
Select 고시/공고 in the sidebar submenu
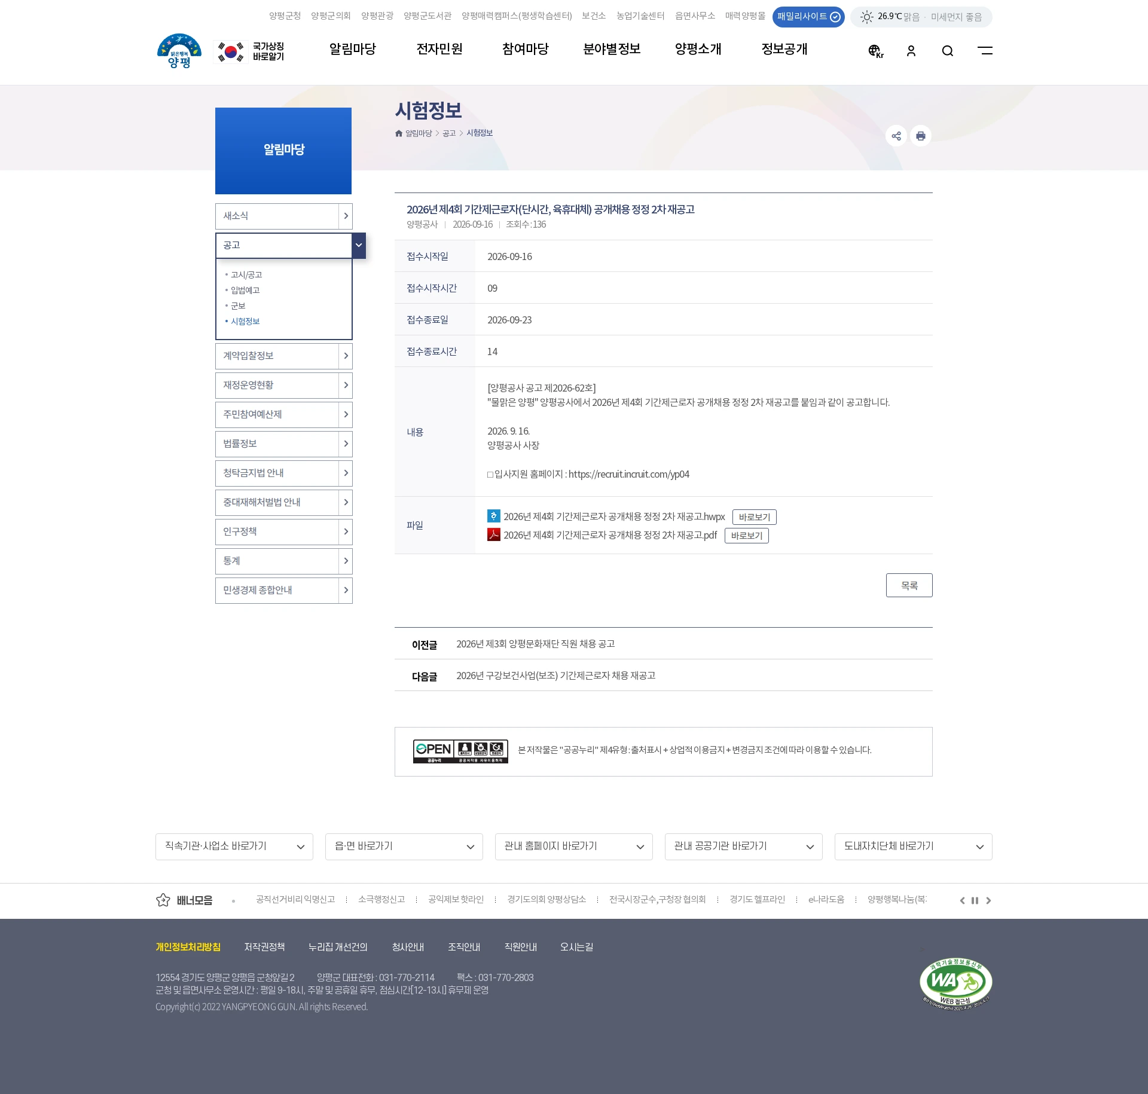(x=246, y=275)
